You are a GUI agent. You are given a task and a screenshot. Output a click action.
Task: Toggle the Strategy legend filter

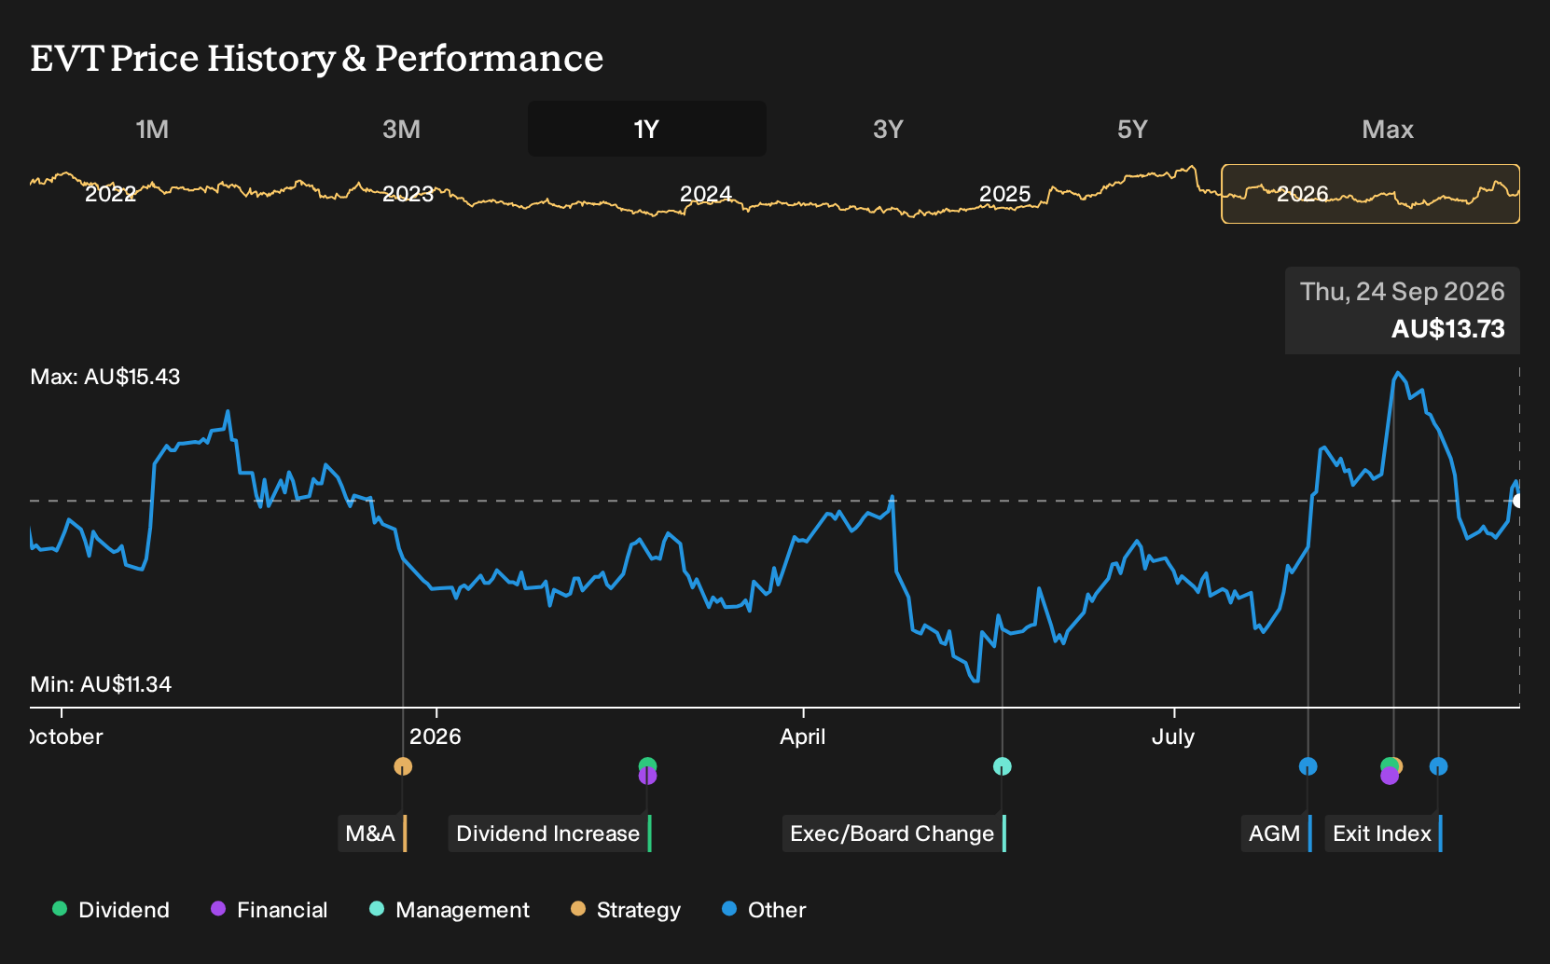point(625,910)
